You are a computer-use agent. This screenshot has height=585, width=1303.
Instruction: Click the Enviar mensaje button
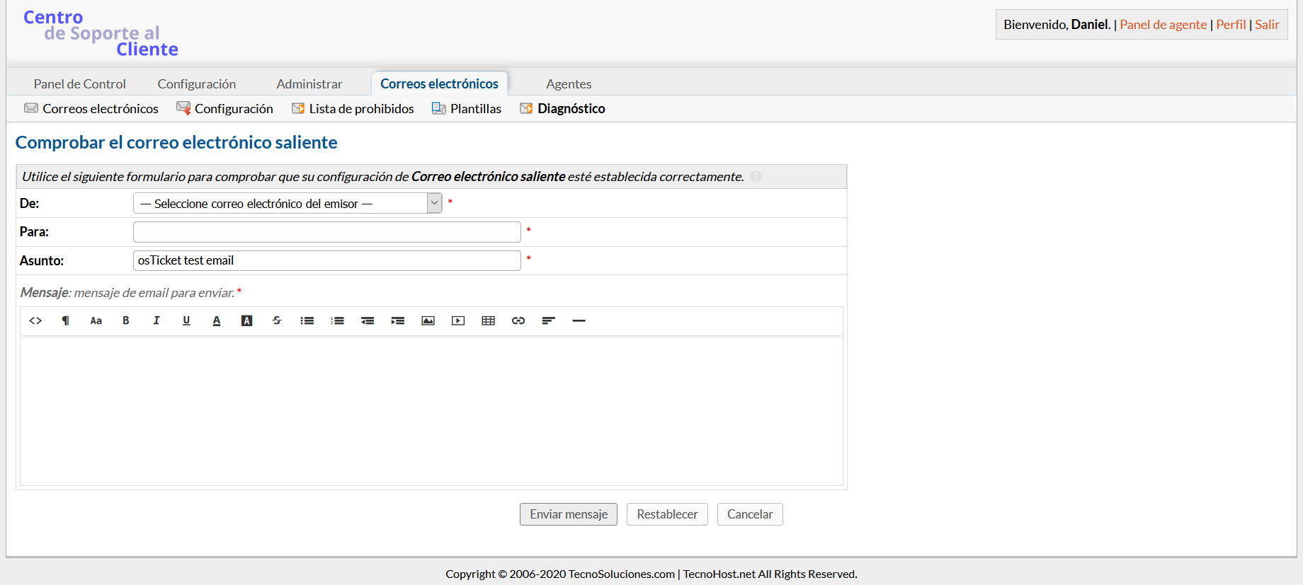(568, 514)
